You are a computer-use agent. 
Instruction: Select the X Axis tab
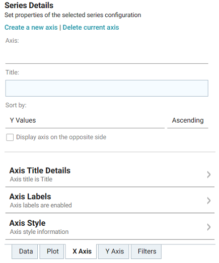(x=81, y=251)
